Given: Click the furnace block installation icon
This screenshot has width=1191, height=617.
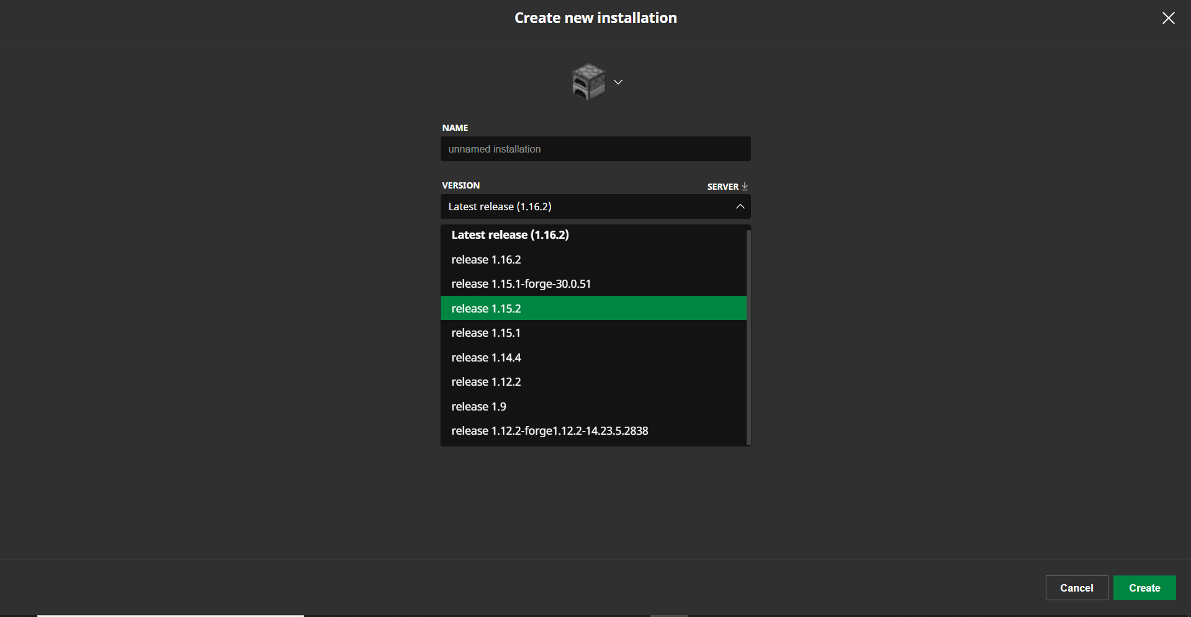Looking at the screenshot, I should click(588, 82).
